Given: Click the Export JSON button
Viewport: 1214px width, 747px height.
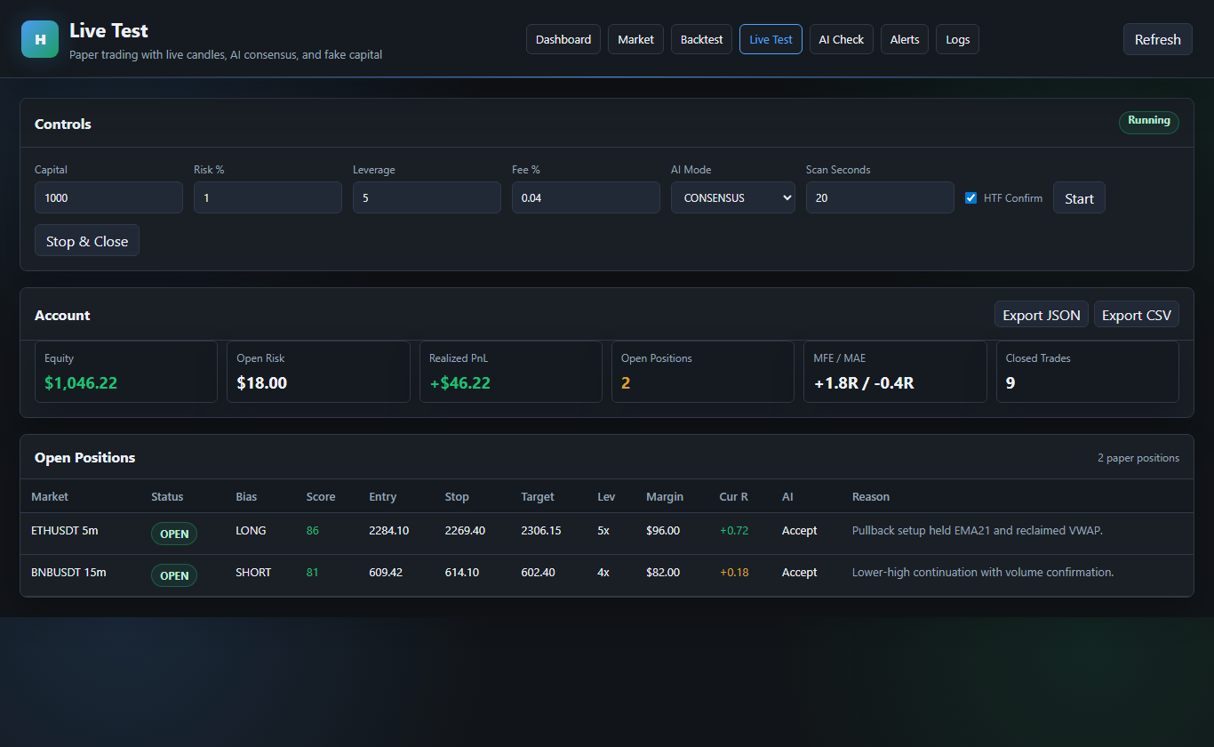Looking at the screenshot, I should (1042, 314).
